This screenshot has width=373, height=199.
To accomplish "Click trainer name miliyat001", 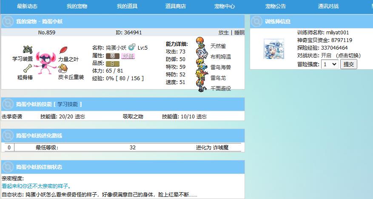I will (337, 33).
